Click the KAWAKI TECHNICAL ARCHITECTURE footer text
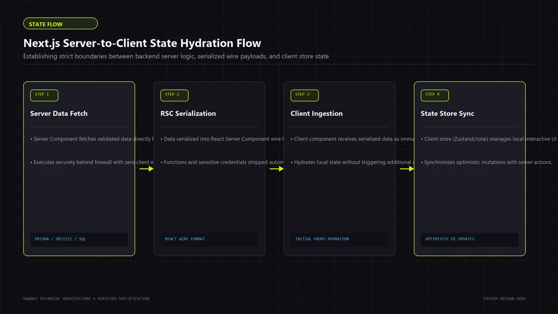This screenshot has height=314, width=558. pos(86,299)
